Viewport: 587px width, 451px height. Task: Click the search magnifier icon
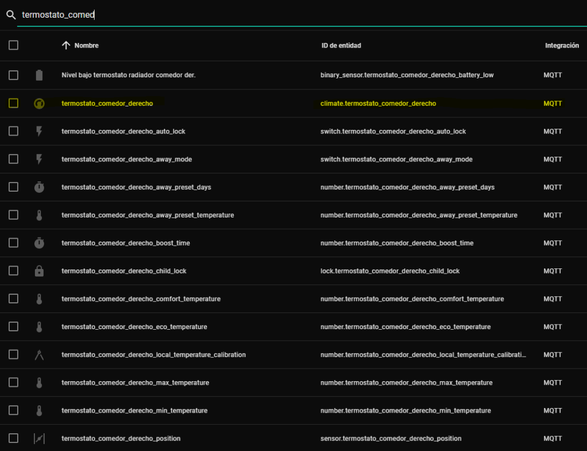point(10,15)
